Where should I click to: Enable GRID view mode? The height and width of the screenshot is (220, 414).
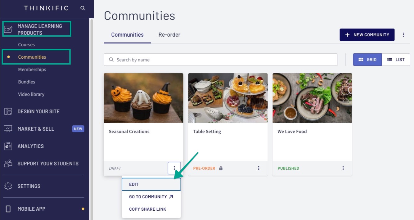click(367, 59)
